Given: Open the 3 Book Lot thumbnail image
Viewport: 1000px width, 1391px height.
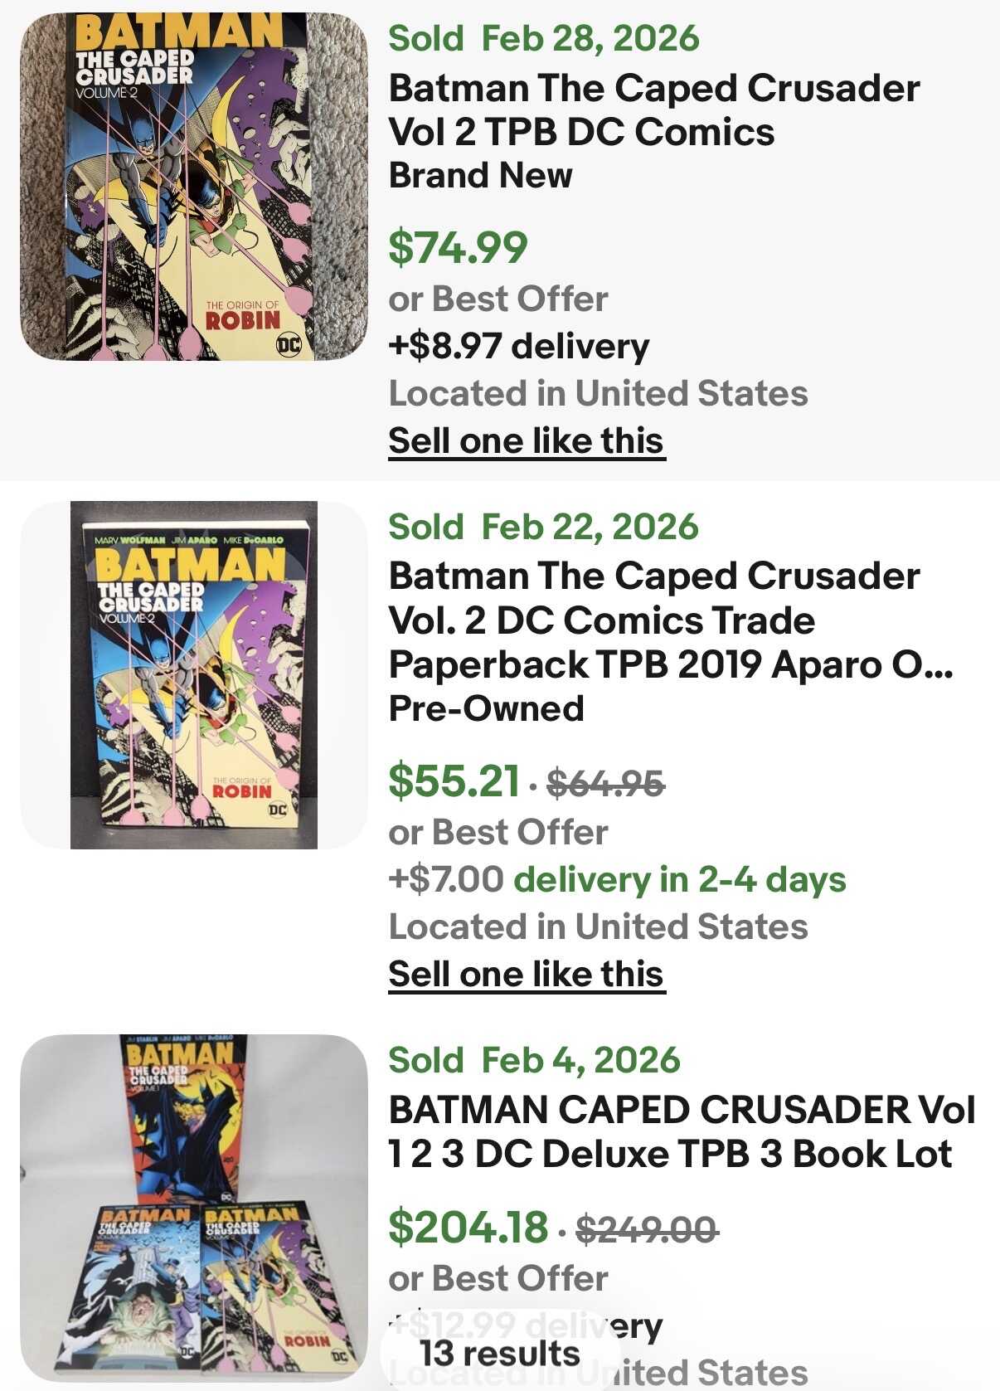Looking at the screenshot, I should point(193,1208).
